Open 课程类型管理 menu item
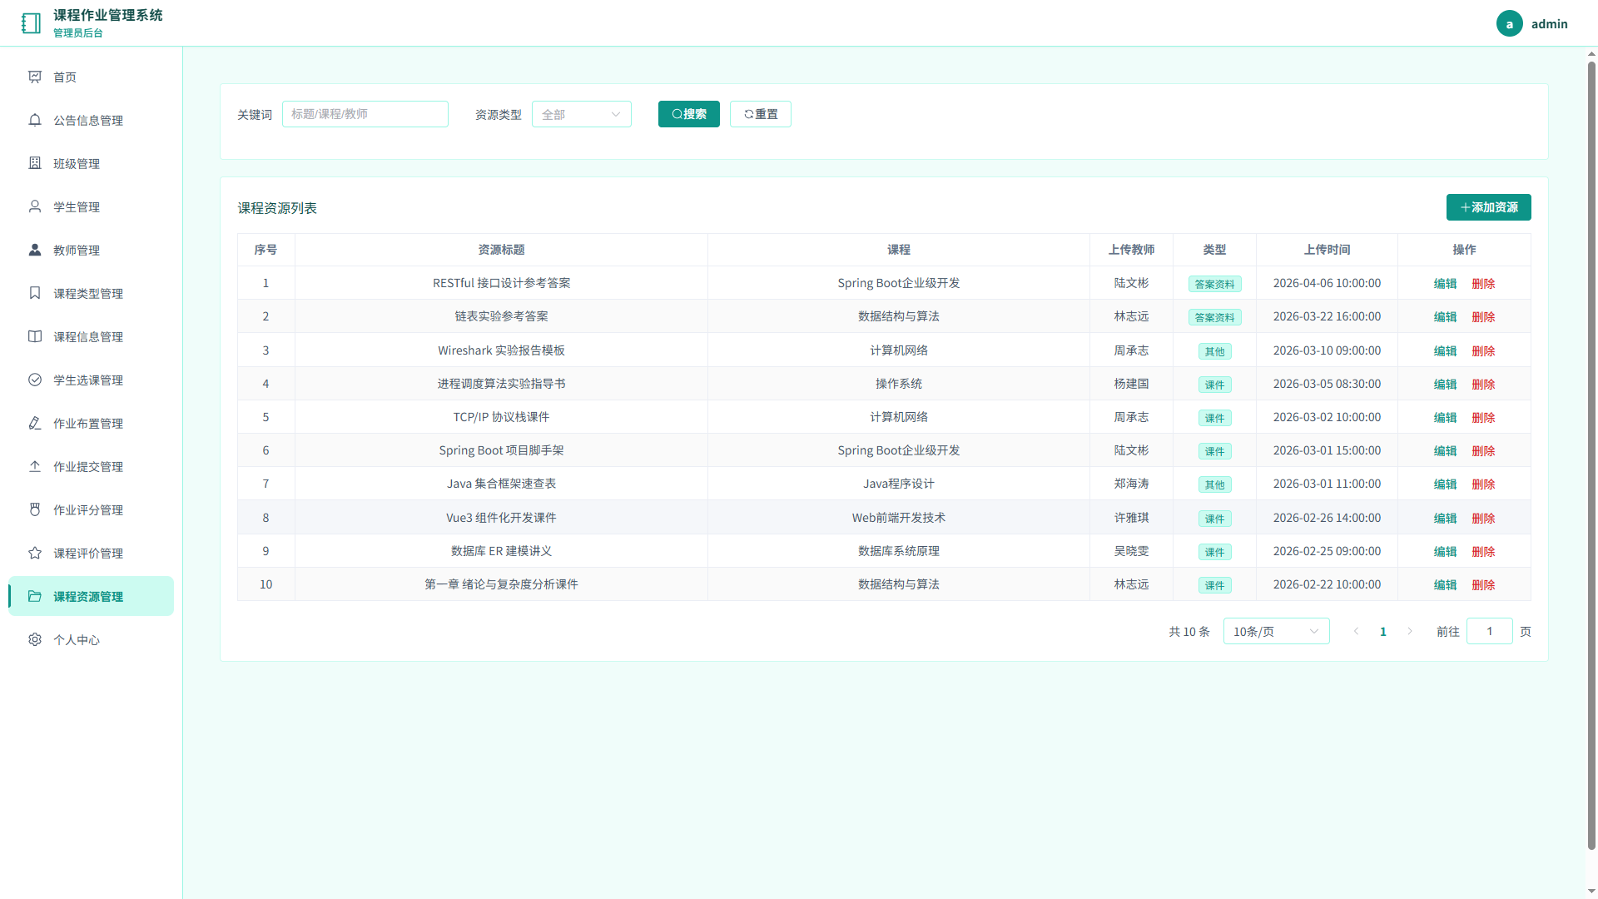1598x899 pixels. tap(92, 293)
